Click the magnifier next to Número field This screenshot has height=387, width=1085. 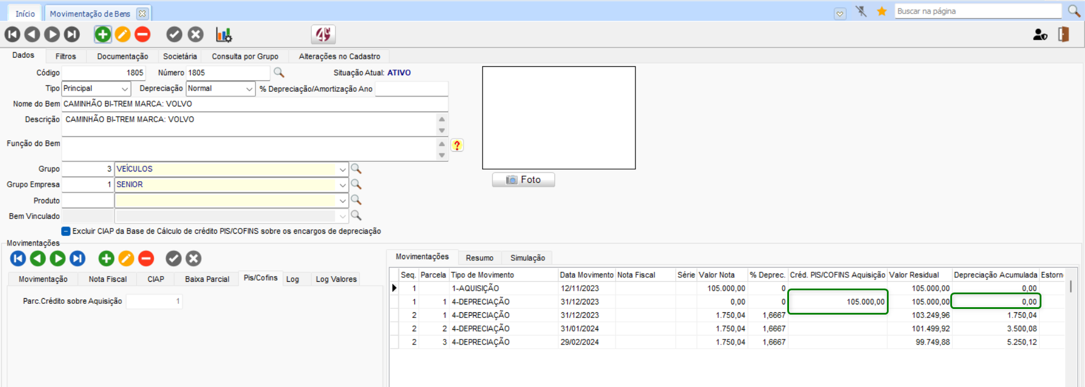click(278, 72)
